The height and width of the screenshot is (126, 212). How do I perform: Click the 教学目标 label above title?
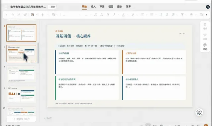coord(59,31)
